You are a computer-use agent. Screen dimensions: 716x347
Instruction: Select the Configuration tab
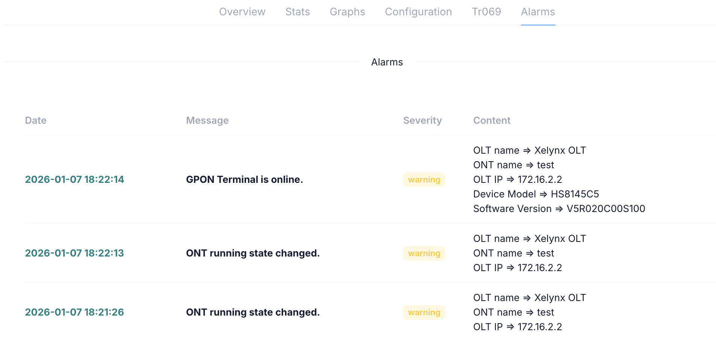[418, 12]
